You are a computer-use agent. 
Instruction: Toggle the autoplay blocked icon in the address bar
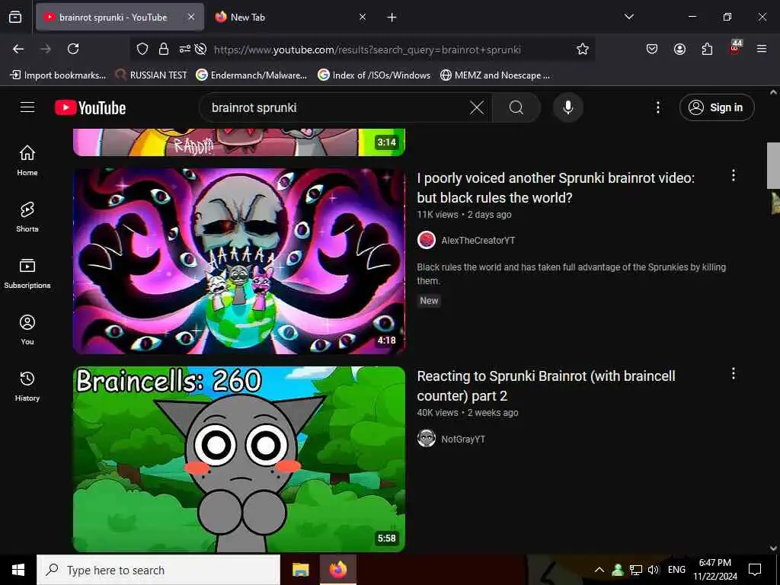click(200, 49)
